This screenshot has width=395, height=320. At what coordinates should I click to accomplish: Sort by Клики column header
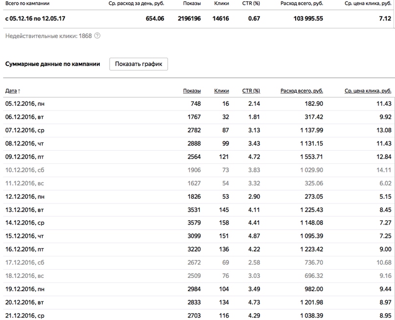click(221, 91)
